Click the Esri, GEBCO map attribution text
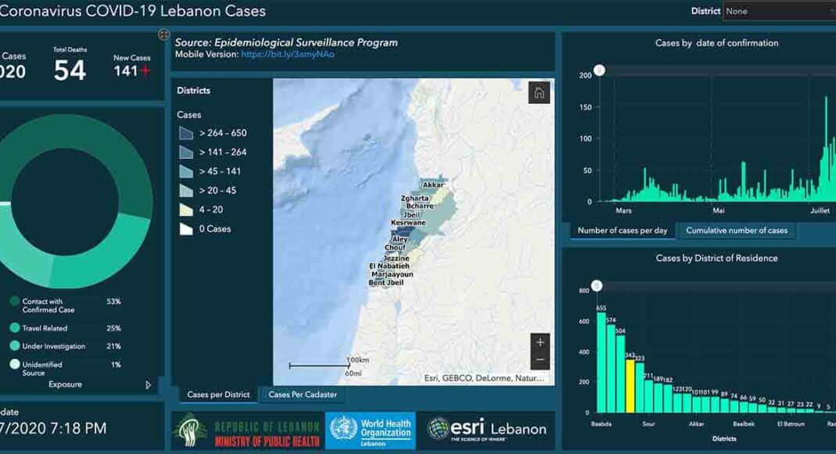The width and height of the screenshot is (836, 454). coord(485,378)
